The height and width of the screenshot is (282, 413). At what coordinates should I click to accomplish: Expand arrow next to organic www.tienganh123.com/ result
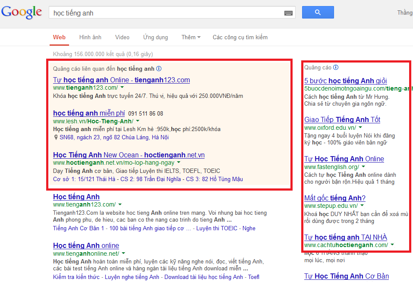tap(120, 204)
